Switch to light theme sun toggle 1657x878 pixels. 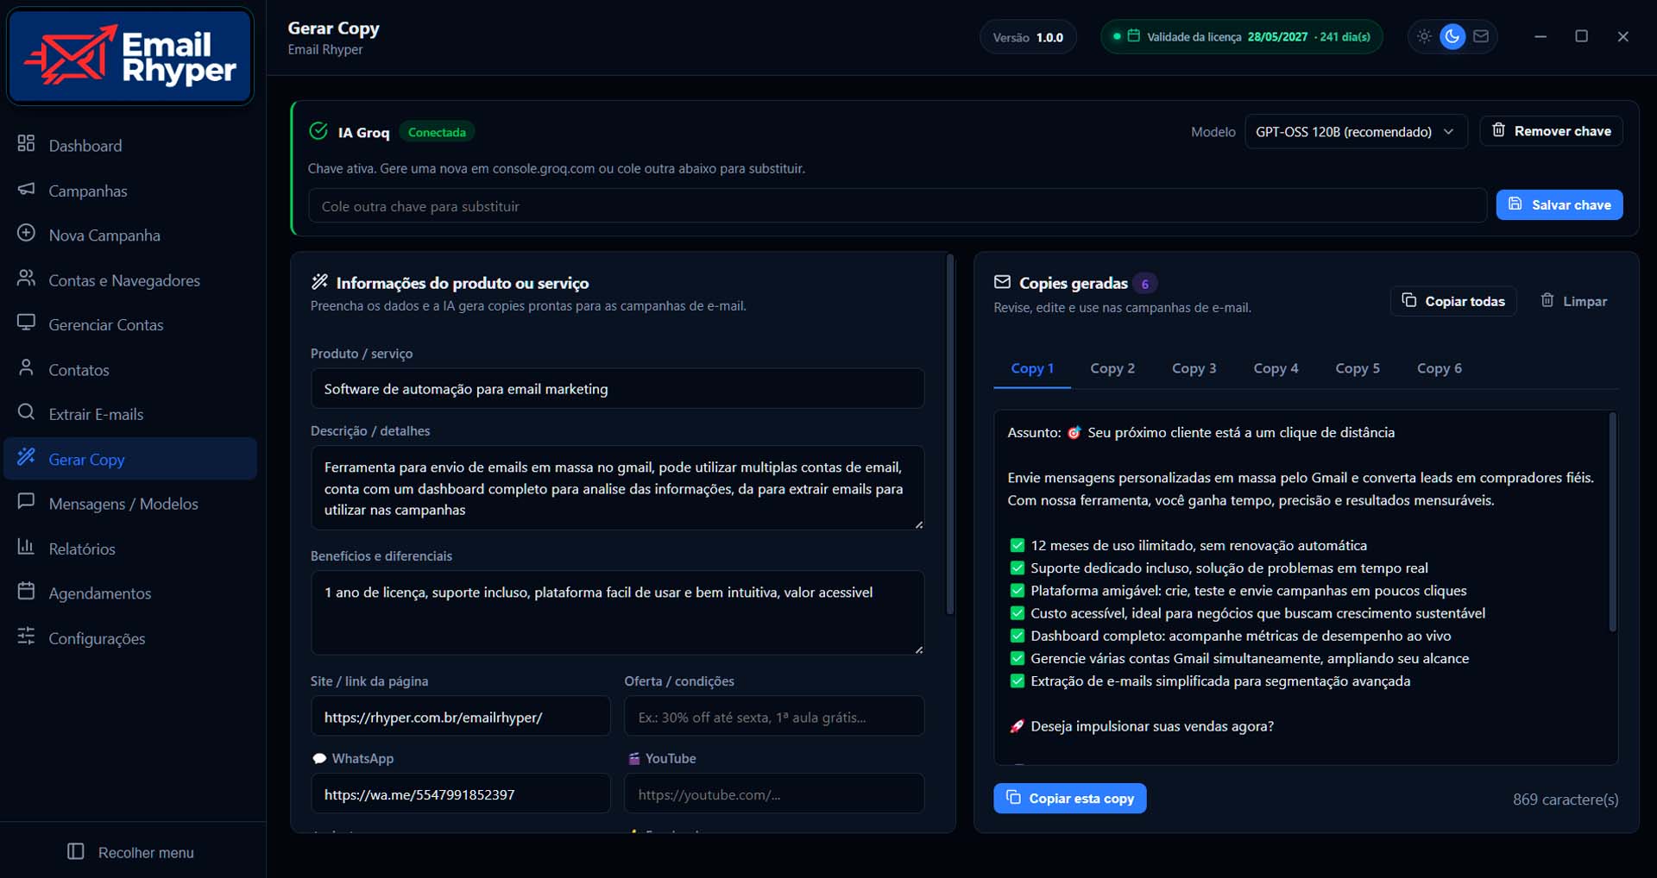1424,36
